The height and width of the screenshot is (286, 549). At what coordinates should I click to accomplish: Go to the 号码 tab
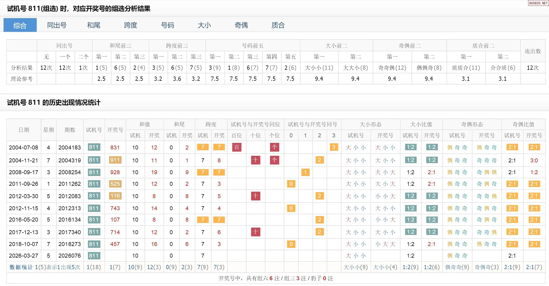pos(167,25)
